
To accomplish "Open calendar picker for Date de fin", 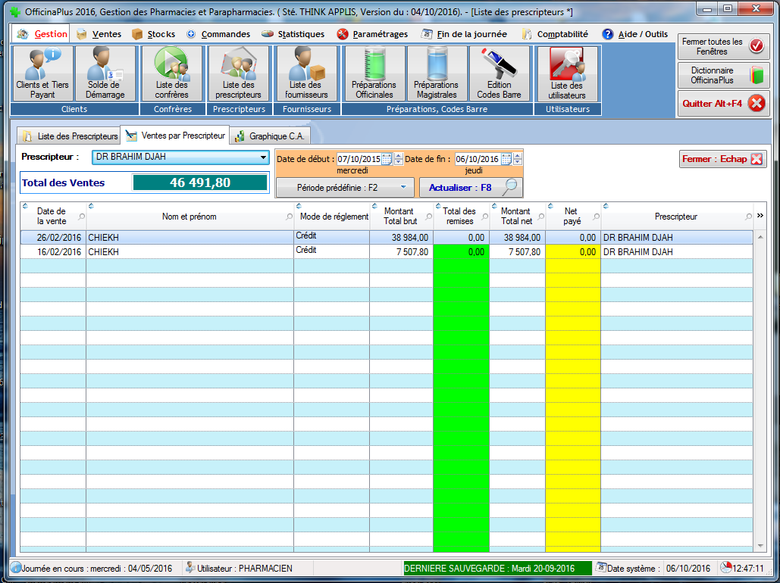I will coord(506,159).
